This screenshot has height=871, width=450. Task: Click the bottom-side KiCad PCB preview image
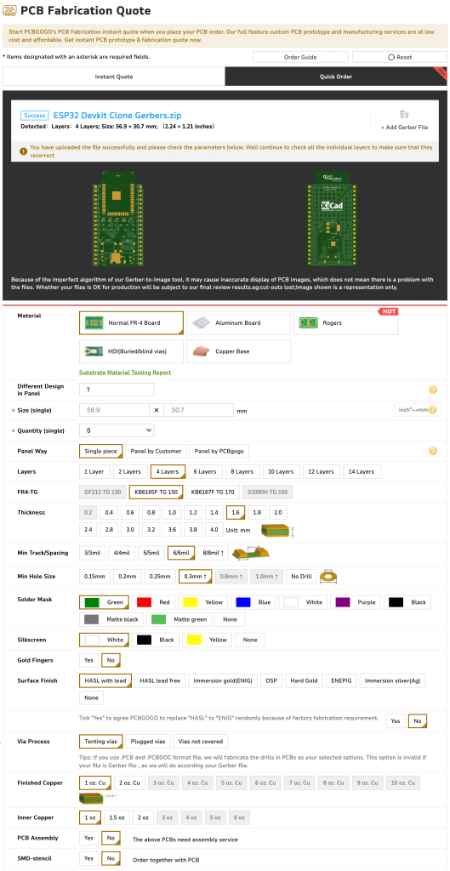(x=332, y=220)
